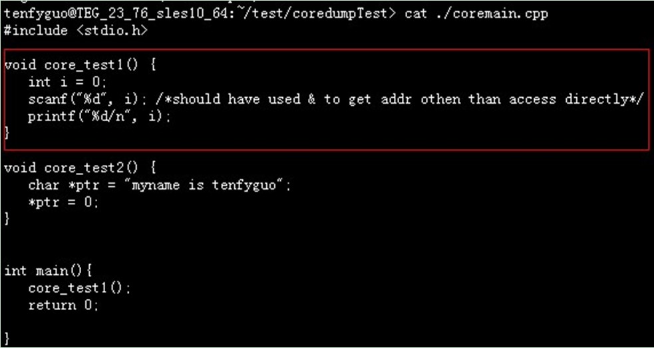This screenshot has height=348, width=654.
Task: Click the *ptr = 0 assignment line
Action: click(x=63, y=203)
